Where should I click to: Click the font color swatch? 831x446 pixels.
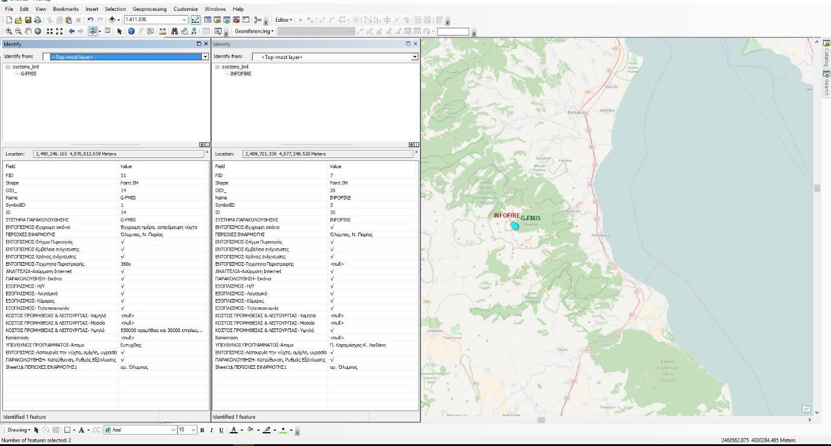(234, 430)
